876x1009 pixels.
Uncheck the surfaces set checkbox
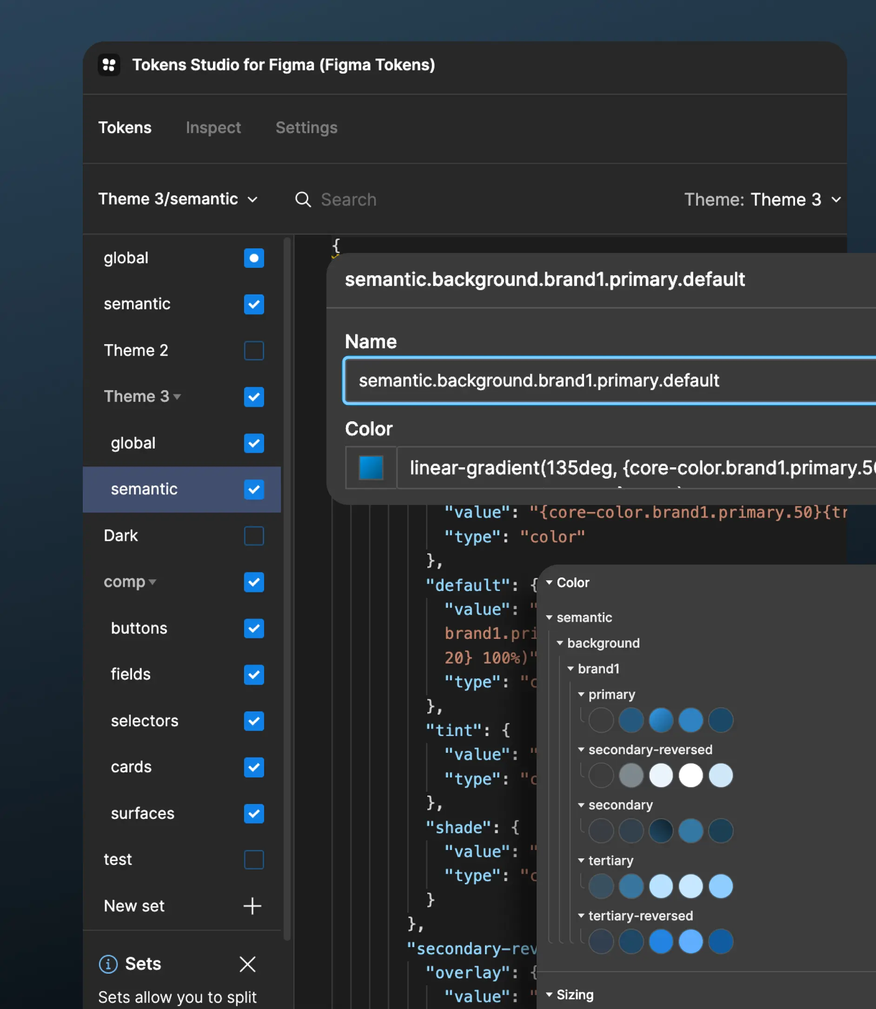pos(254,813)
